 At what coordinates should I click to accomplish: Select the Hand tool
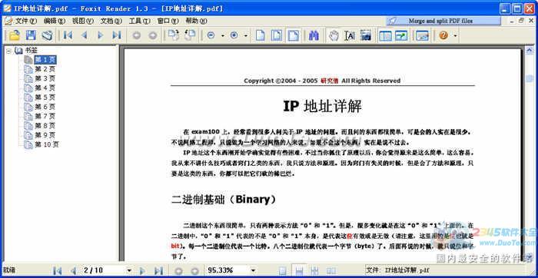334,35
